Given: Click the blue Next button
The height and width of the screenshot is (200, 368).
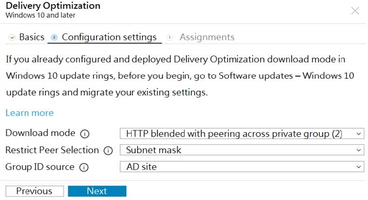Looking at the screenshot, I should point(97,191).
